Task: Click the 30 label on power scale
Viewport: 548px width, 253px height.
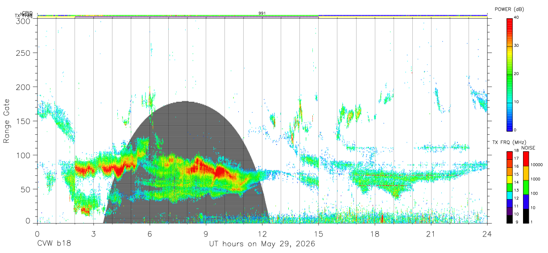Action: [x=516, y=46]
